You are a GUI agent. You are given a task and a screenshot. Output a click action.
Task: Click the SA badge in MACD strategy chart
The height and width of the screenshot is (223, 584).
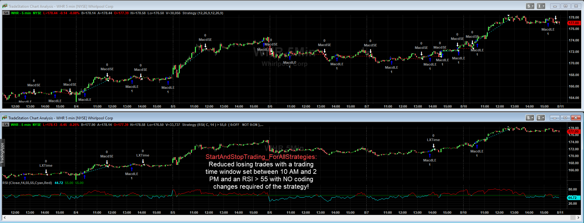[x=6, y=13]
